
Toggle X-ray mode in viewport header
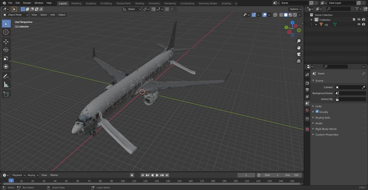coord(275,15)
